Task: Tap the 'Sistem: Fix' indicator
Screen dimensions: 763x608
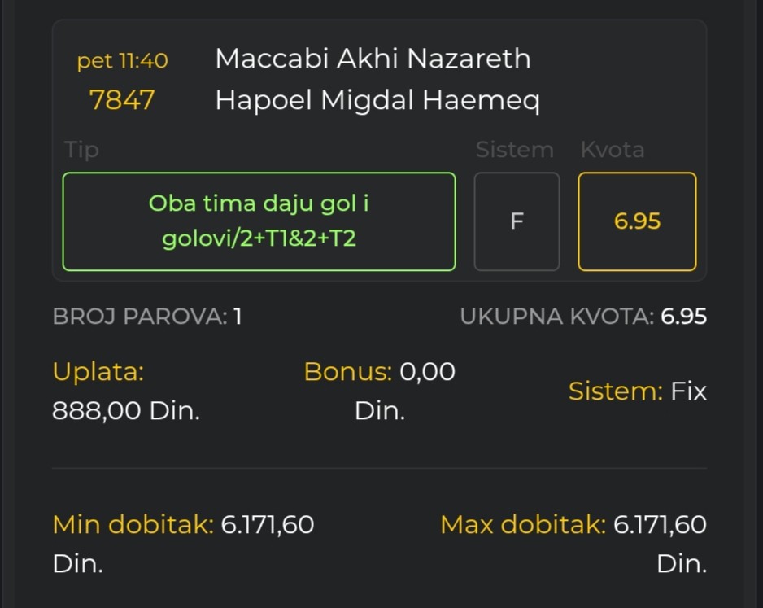Action: (x=637, y=391)
